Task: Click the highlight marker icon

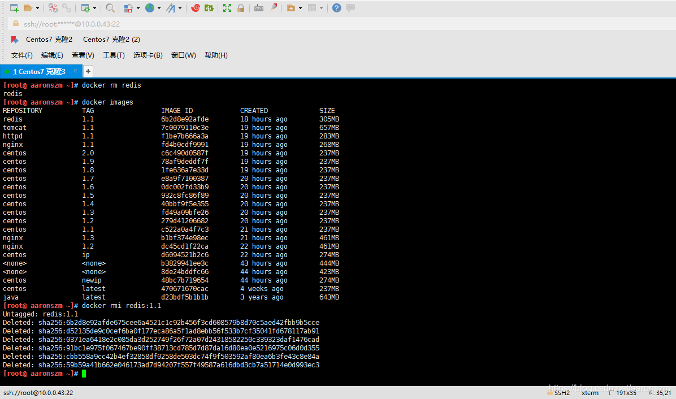Action: tap(272, 8)
